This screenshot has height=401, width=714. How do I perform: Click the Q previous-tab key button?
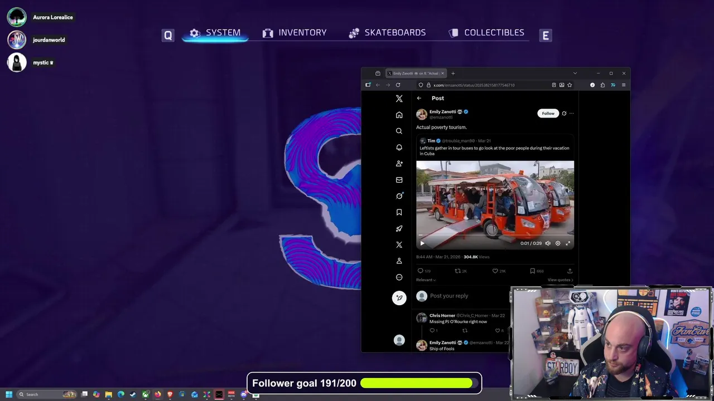click(x=168, y=36)
